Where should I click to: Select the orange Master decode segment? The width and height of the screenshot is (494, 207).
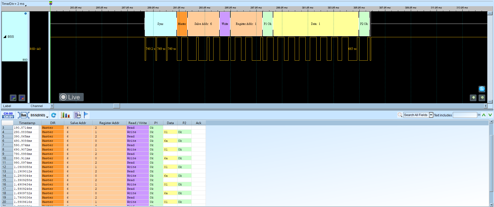[182, 24]
